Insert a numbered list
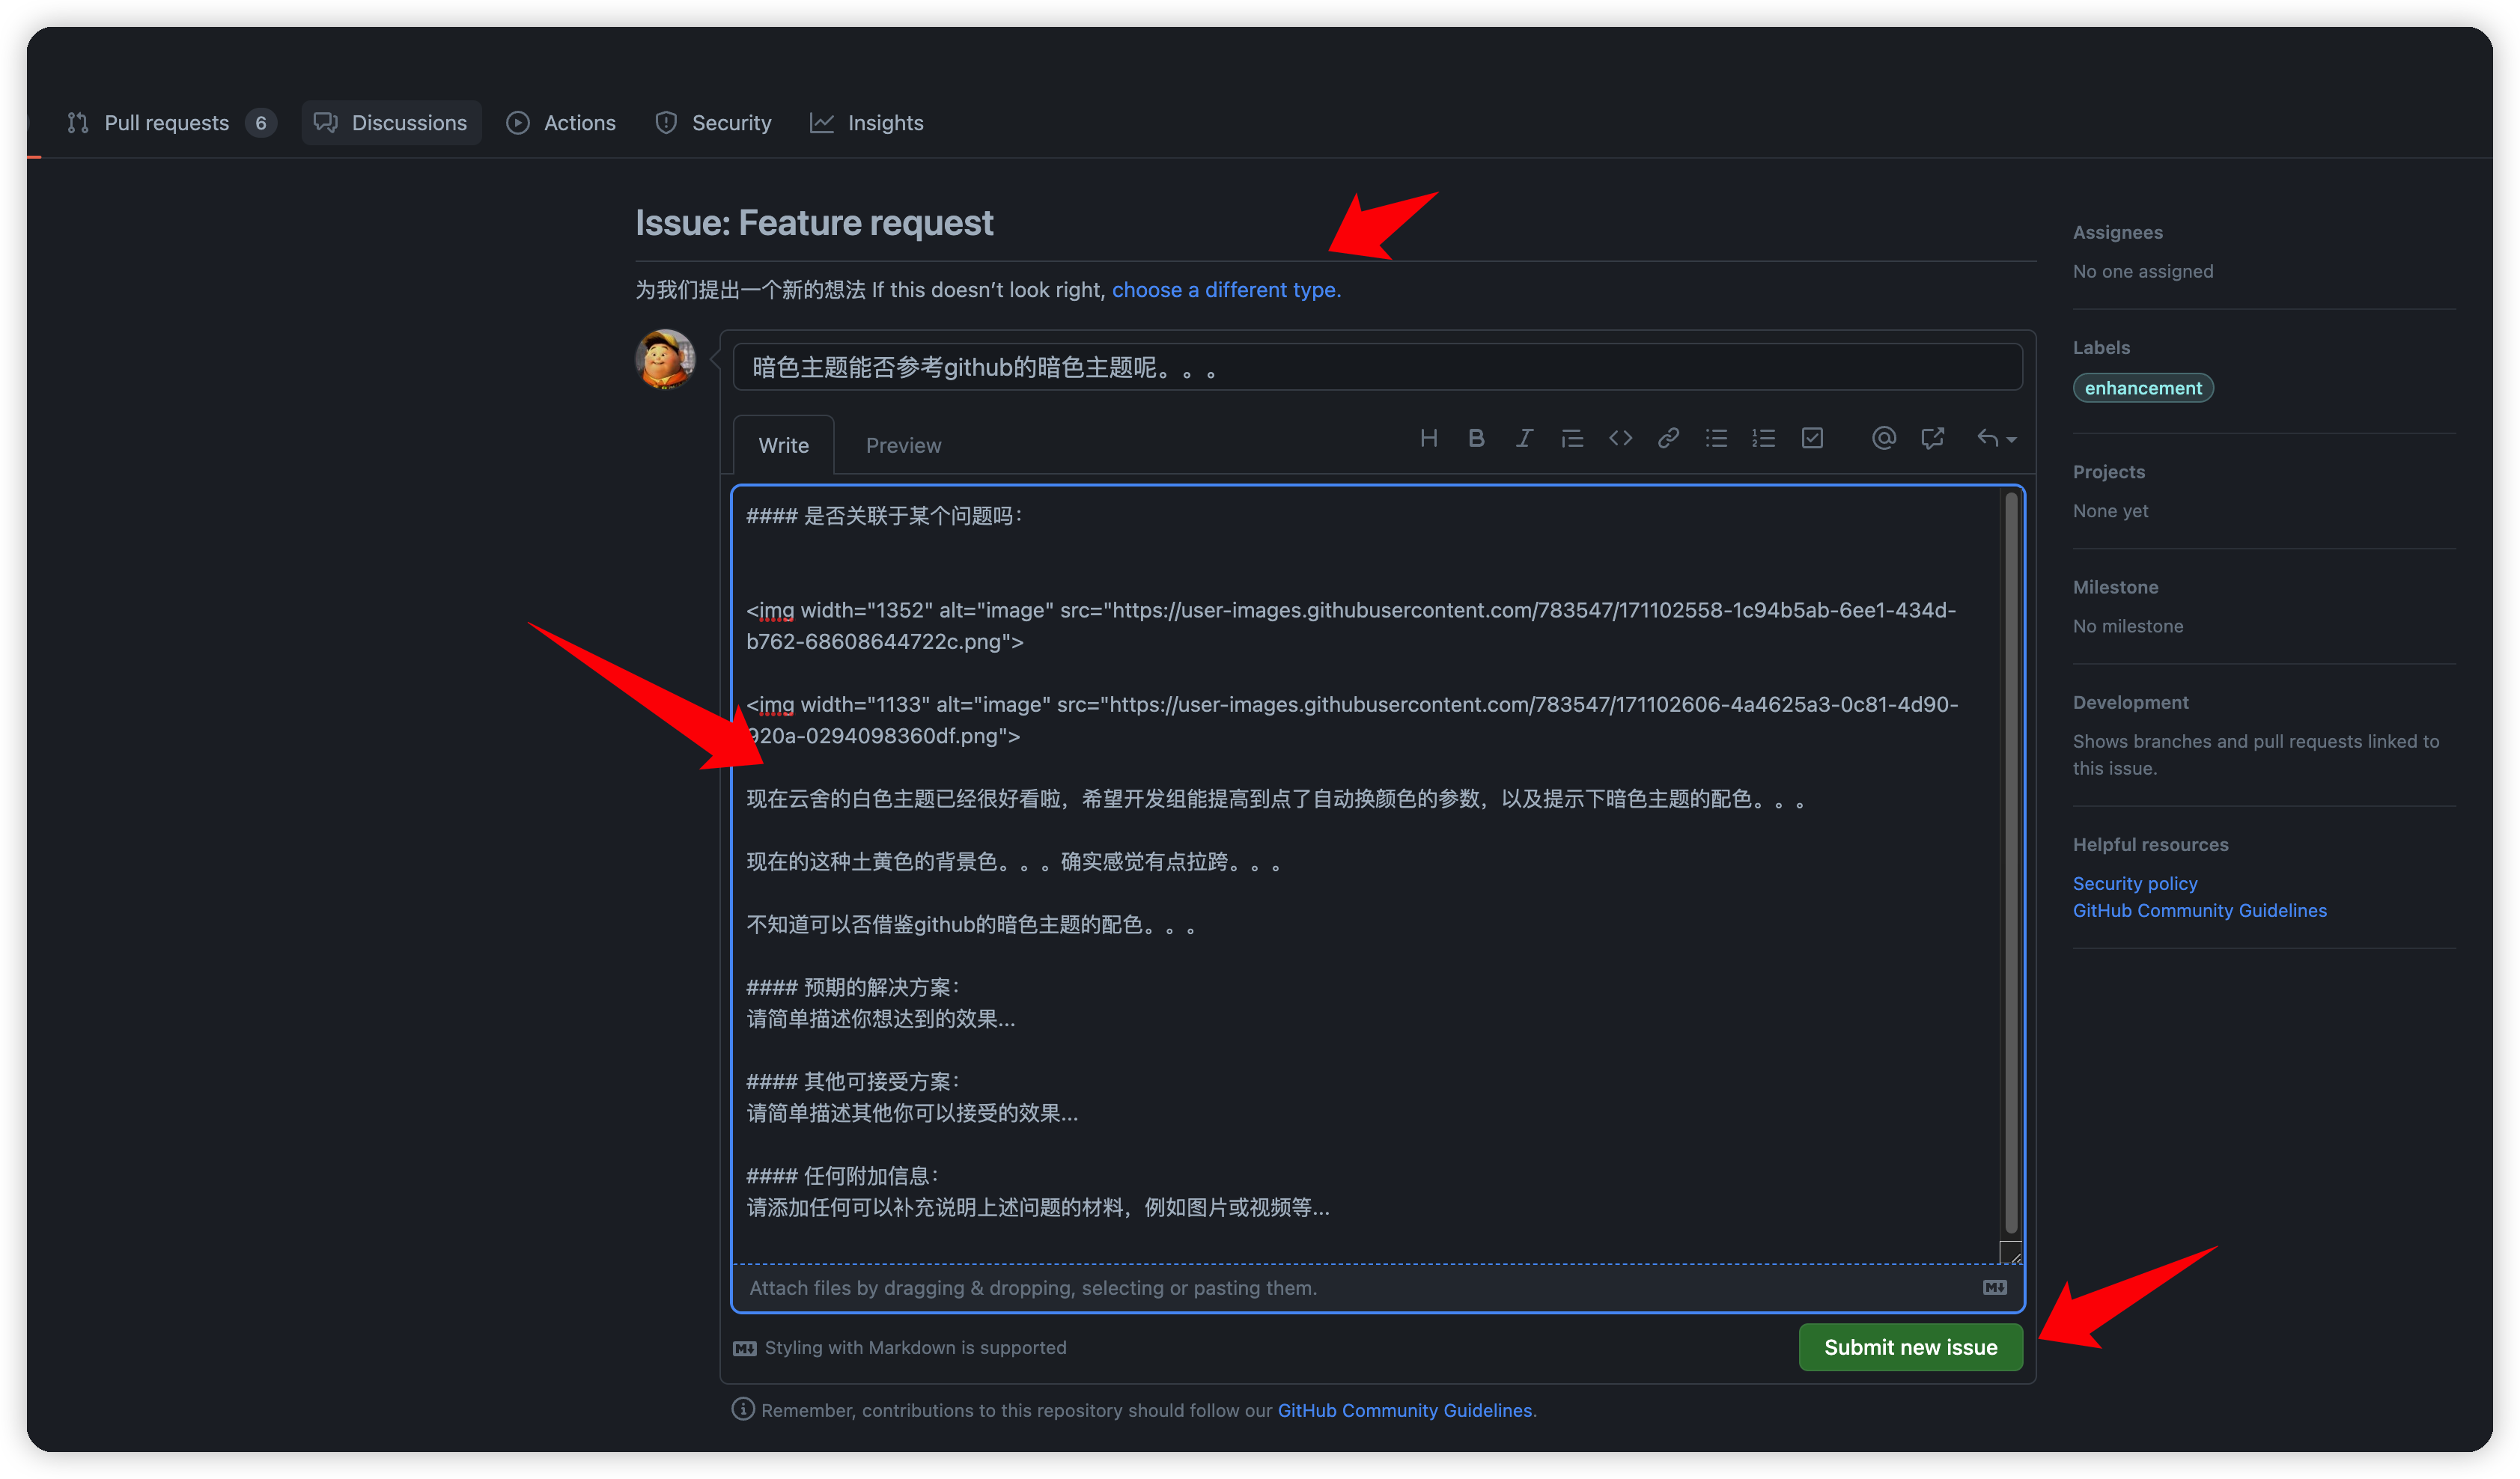The height and width of the screenshot is (1479, 2520). (1764, 438)
